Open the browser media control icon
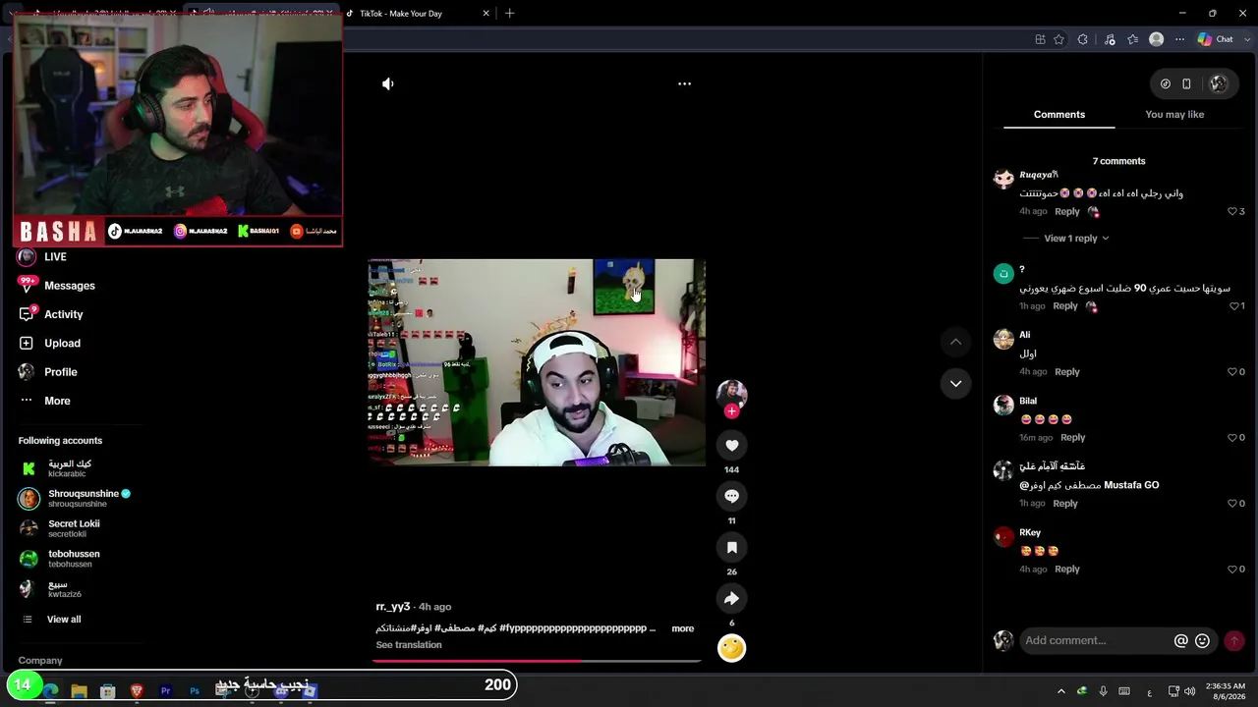This screenshot has width=1258, height=707. pos(1110,39)
